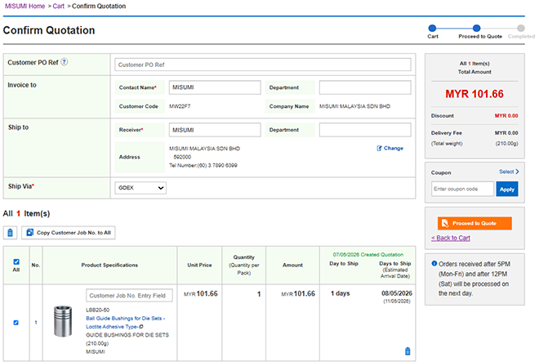Click the part number LBB20-50 text
539x362 pixels.
tap(98, 310)
